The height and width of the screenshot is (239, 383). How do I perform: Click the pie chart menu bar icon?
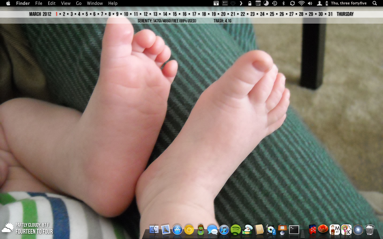266,3
